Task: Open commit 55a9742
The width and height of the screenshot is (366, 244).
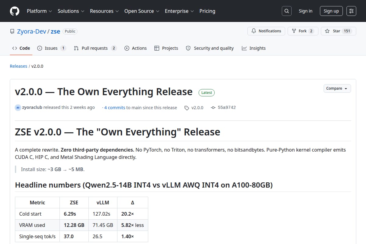Action: coord(227,108)
